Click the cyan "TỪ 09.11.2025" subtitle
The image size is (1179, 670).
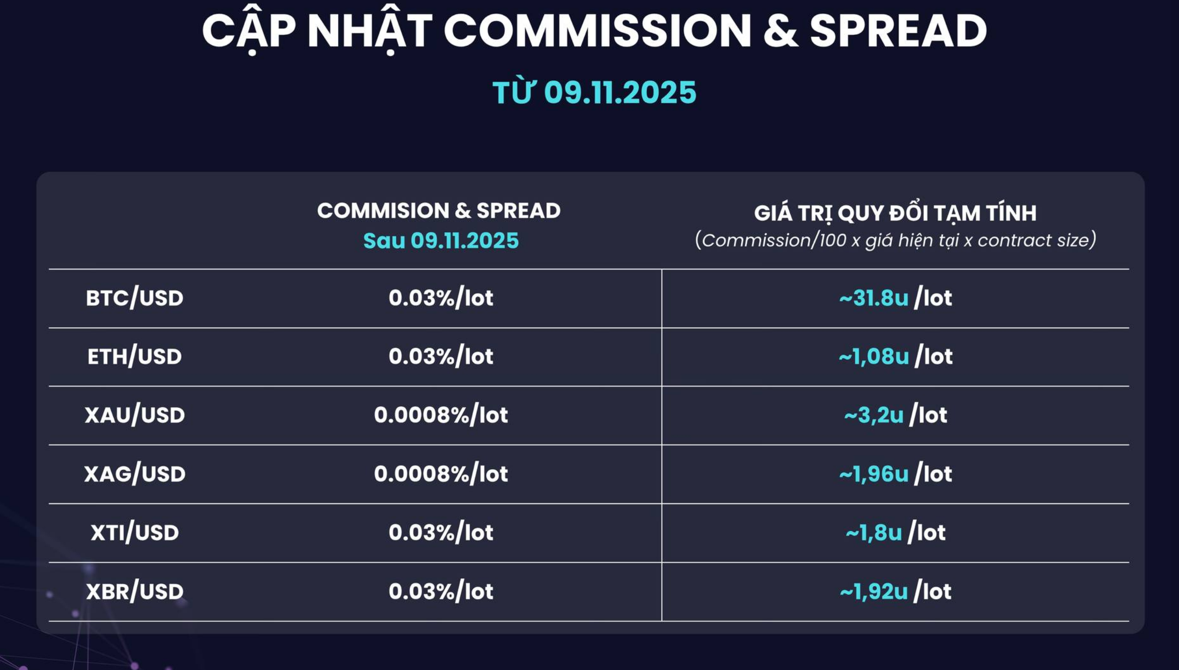[x=594, y=92]
